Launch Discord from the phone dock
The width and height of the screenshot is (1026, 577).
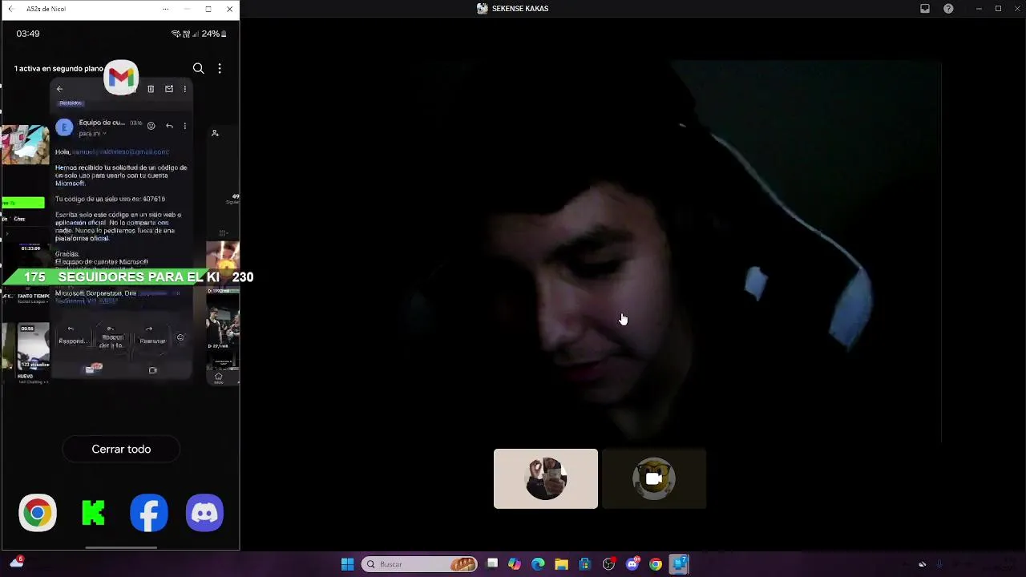click(204, 513)
